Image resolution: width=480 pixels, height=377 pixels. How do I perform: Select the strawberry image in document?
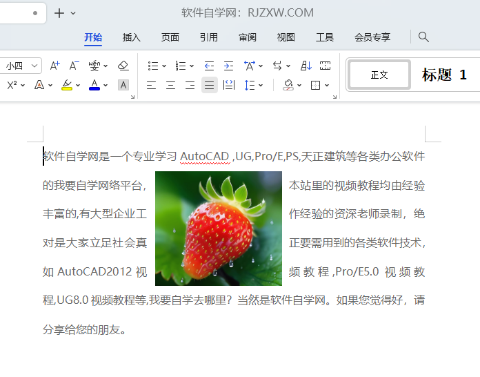(219, 229)
